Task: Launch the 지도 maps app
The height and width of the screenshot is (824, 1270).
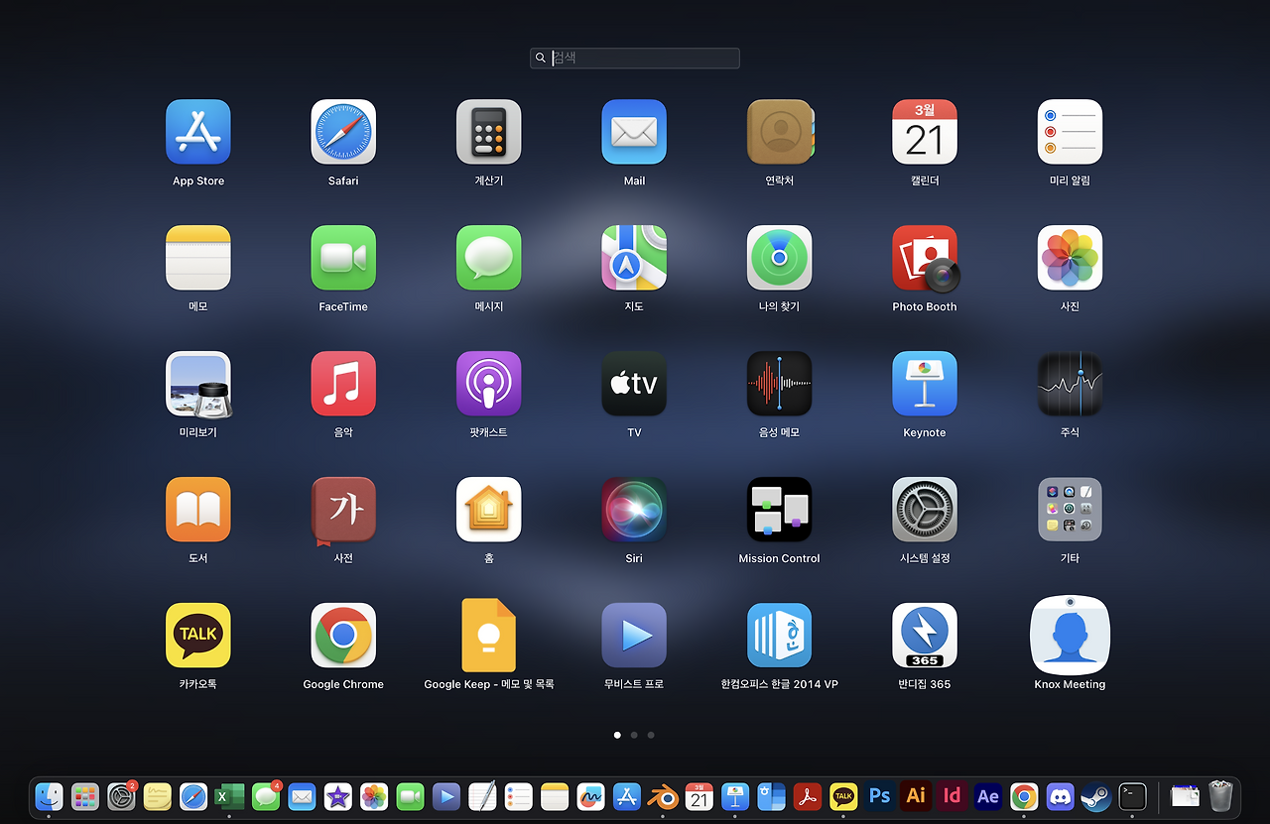Action: [x=634, y=258]
